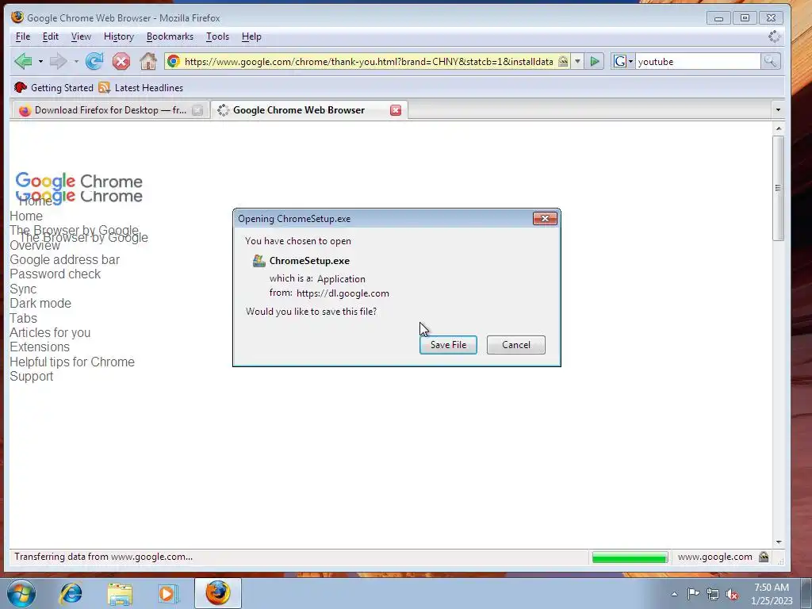Image resolution: width=812 pixels, height=609 pixels.
Task: Click the green Go button
Action: (x=595, y=62)
